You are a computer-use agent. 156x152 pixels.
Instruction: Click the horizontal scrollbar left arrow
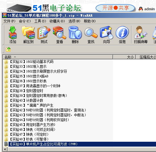pyautogui.click(x=5, y=149)
